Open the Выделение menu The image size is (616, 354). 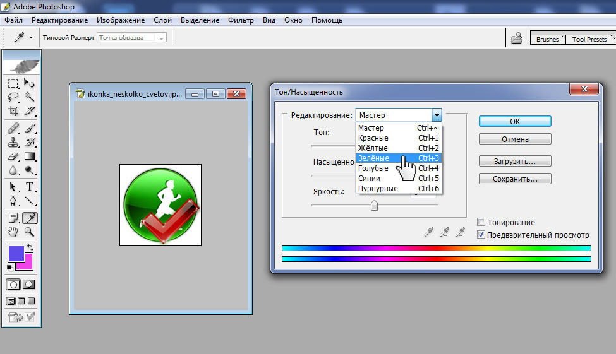[x=200, y=20]
